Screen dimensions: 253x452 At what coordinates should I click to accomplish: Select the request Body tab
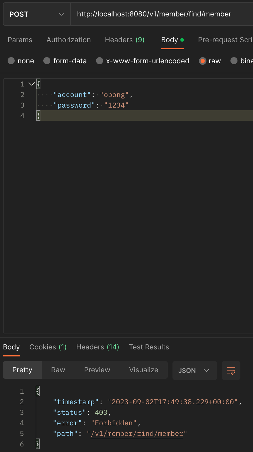point(172,40)
